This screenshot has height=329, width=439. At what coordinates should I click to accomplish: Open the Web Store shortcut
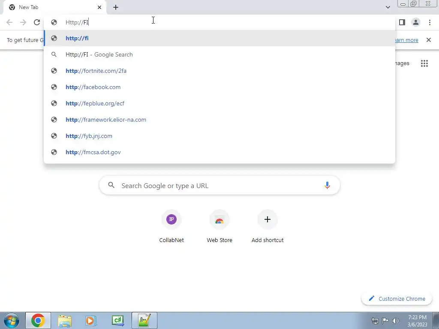click(x=219, y=227)
